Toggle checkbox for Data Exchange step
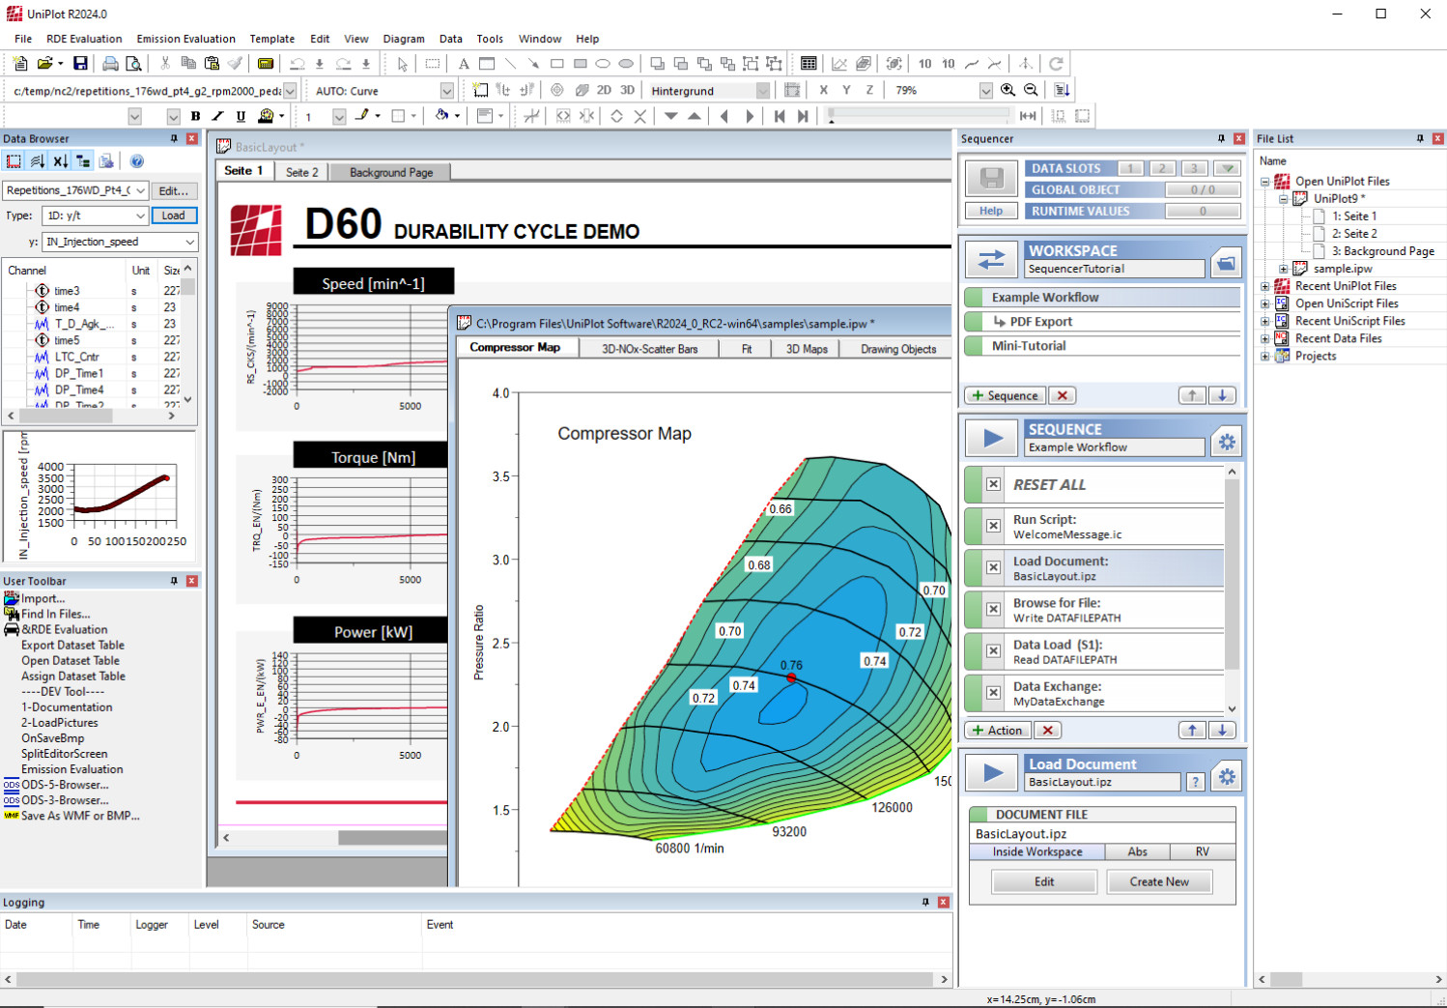The image size is (1447, 1008). coord(993,692)
